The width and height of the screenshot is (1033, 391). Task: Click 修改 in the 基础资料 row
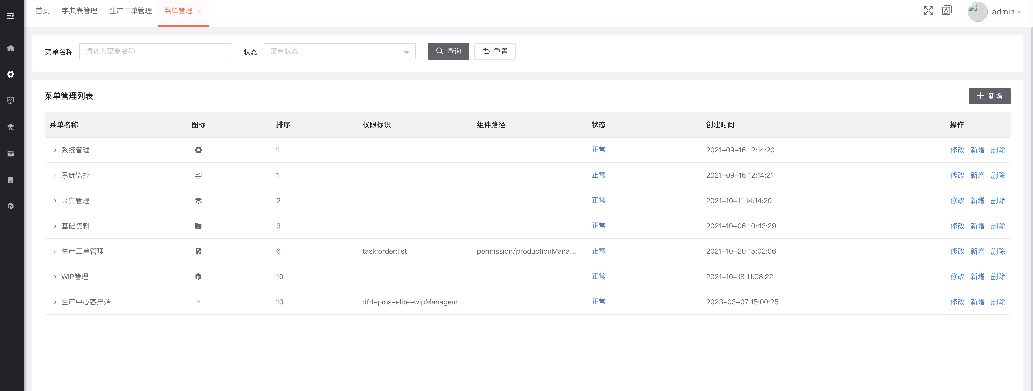pyautogui.click(x=957, y=226)
